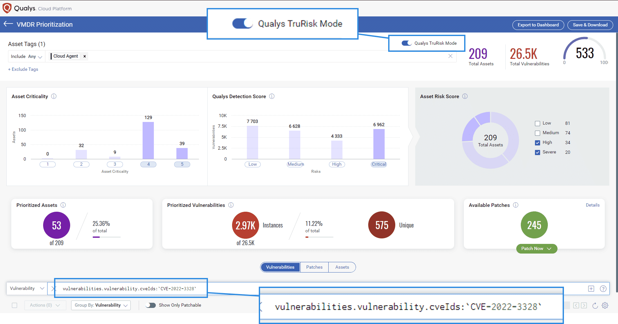Open the Vulnerability search type dropdown

point(27,289)
